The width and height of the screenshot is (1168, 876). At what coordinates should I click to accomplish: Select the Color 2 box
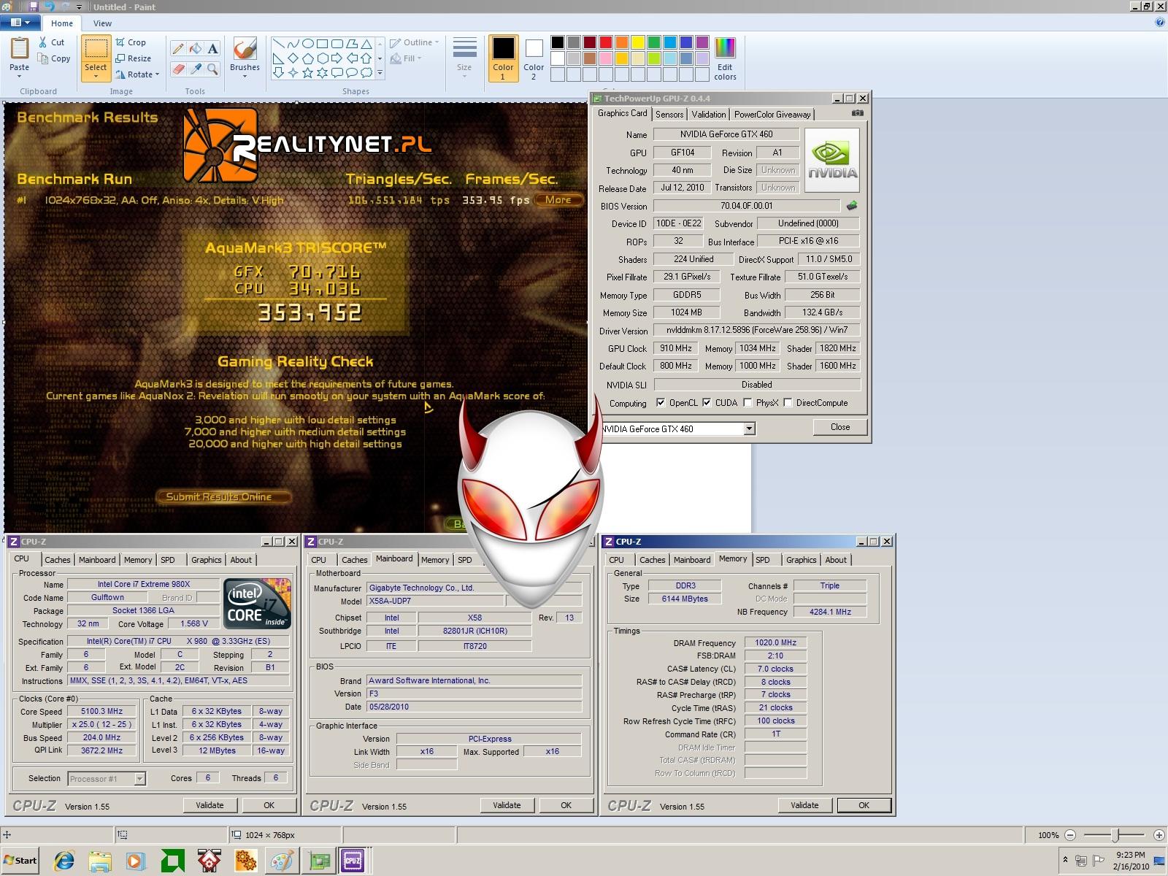pyautogui.click(x=534, y=58)
